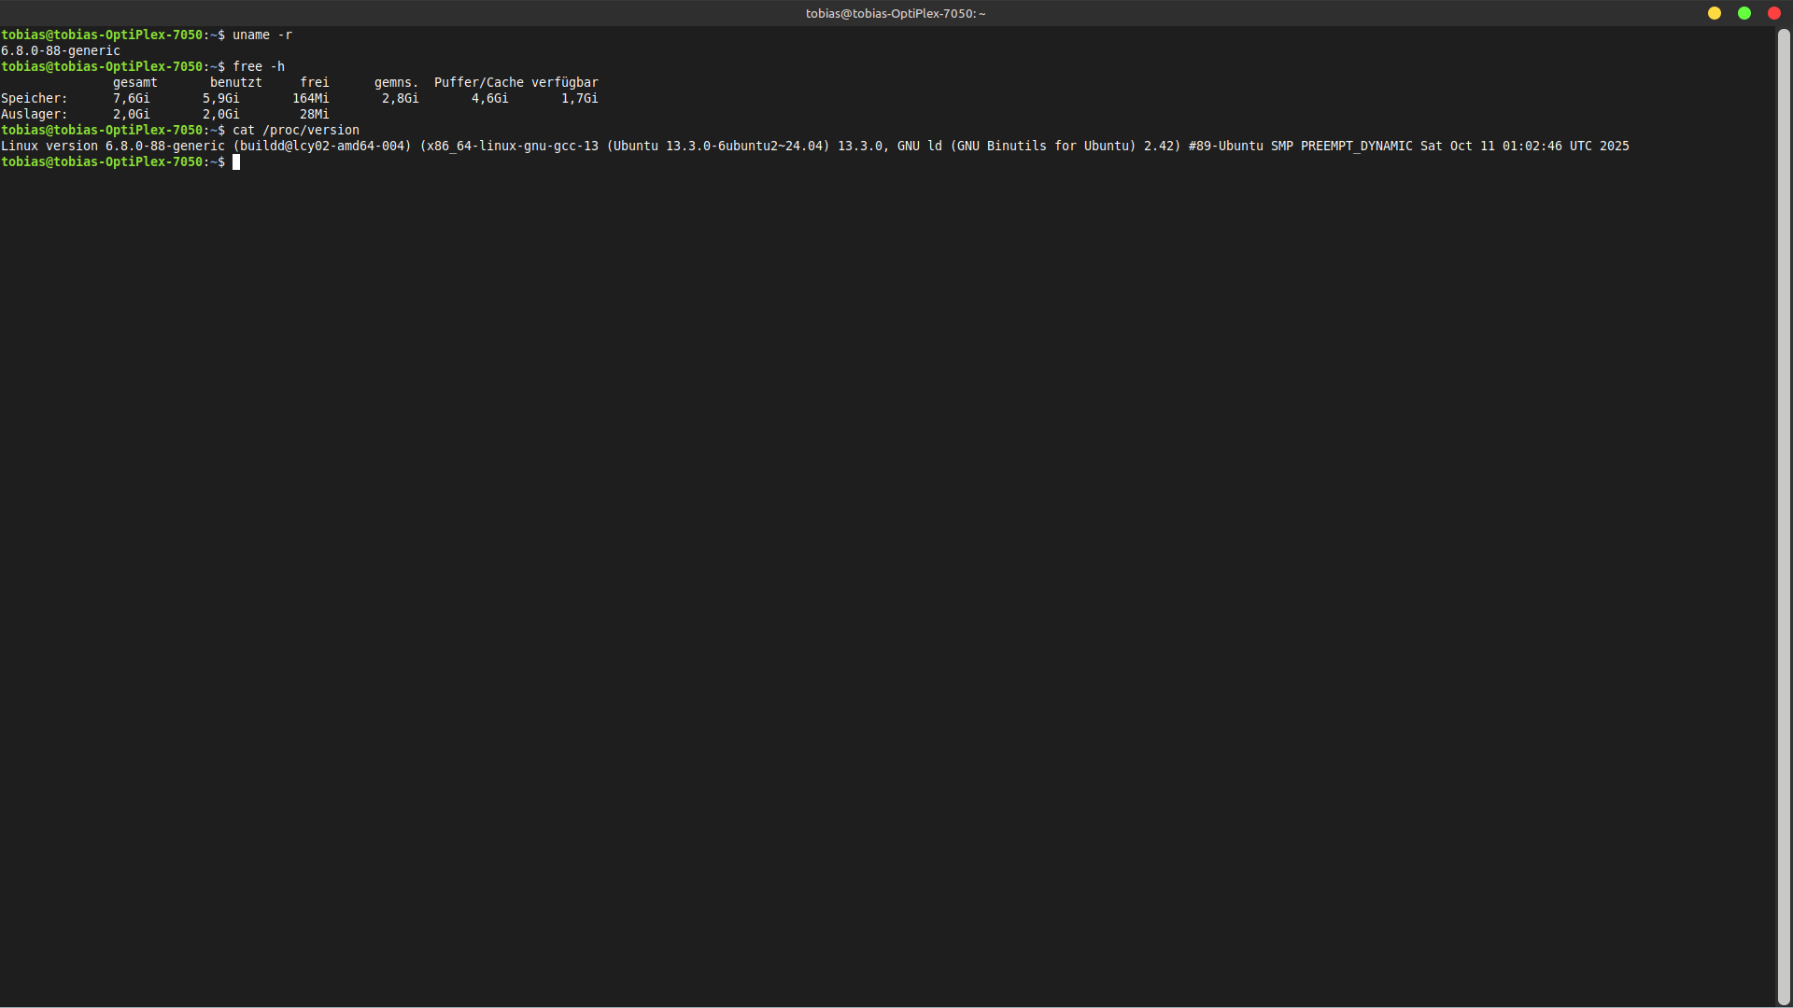Click the '#89-Ubuntu' build tag text
The image size is (1793, 1008).
tap(1225, 146)
